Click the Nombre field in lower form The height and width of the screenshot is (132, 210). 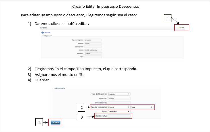119,98
